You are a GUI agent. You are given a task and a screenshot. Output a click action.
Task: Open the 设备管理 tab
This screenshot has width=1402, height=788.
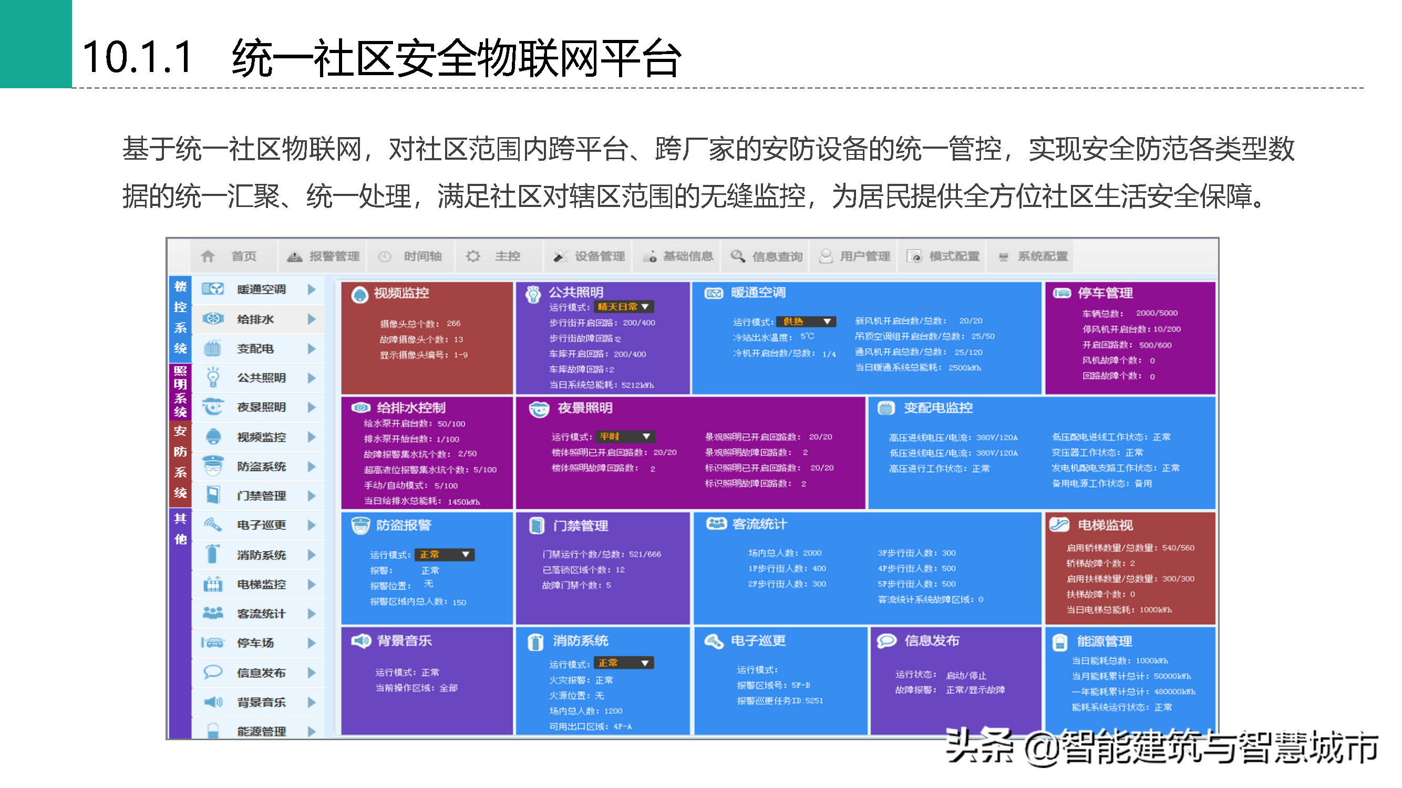tap(589, 256)
